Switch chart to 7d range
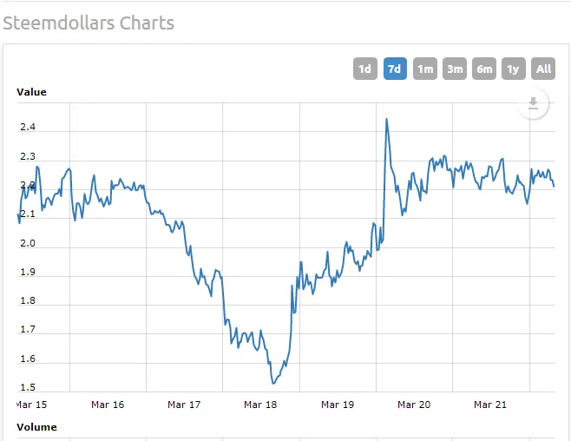This screenshot has height=441, width=571. (395, 69)
